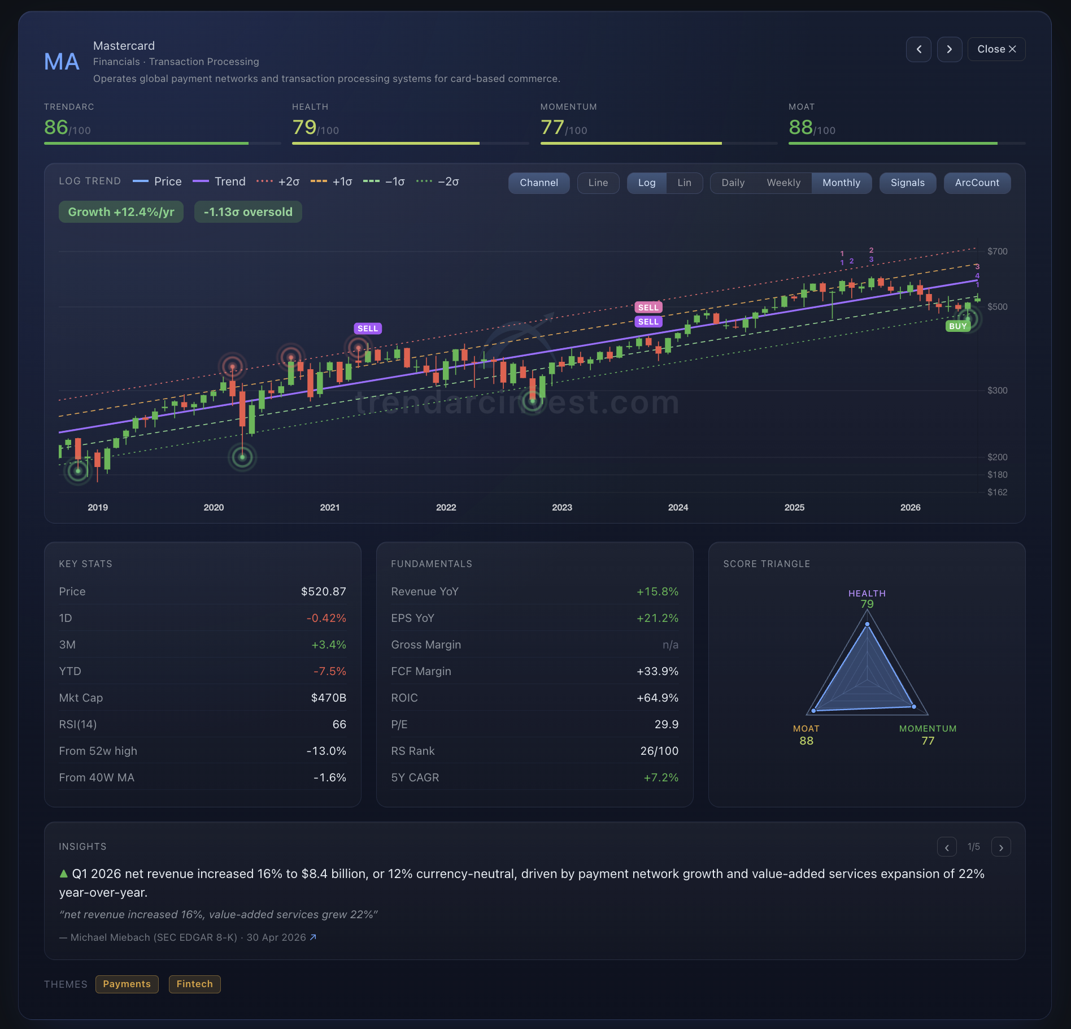This screenshot has width=1071, height=1029.
Task: Click the Mkt Cap value $470B
Action: pyautogui.click(x=329, y=698)
